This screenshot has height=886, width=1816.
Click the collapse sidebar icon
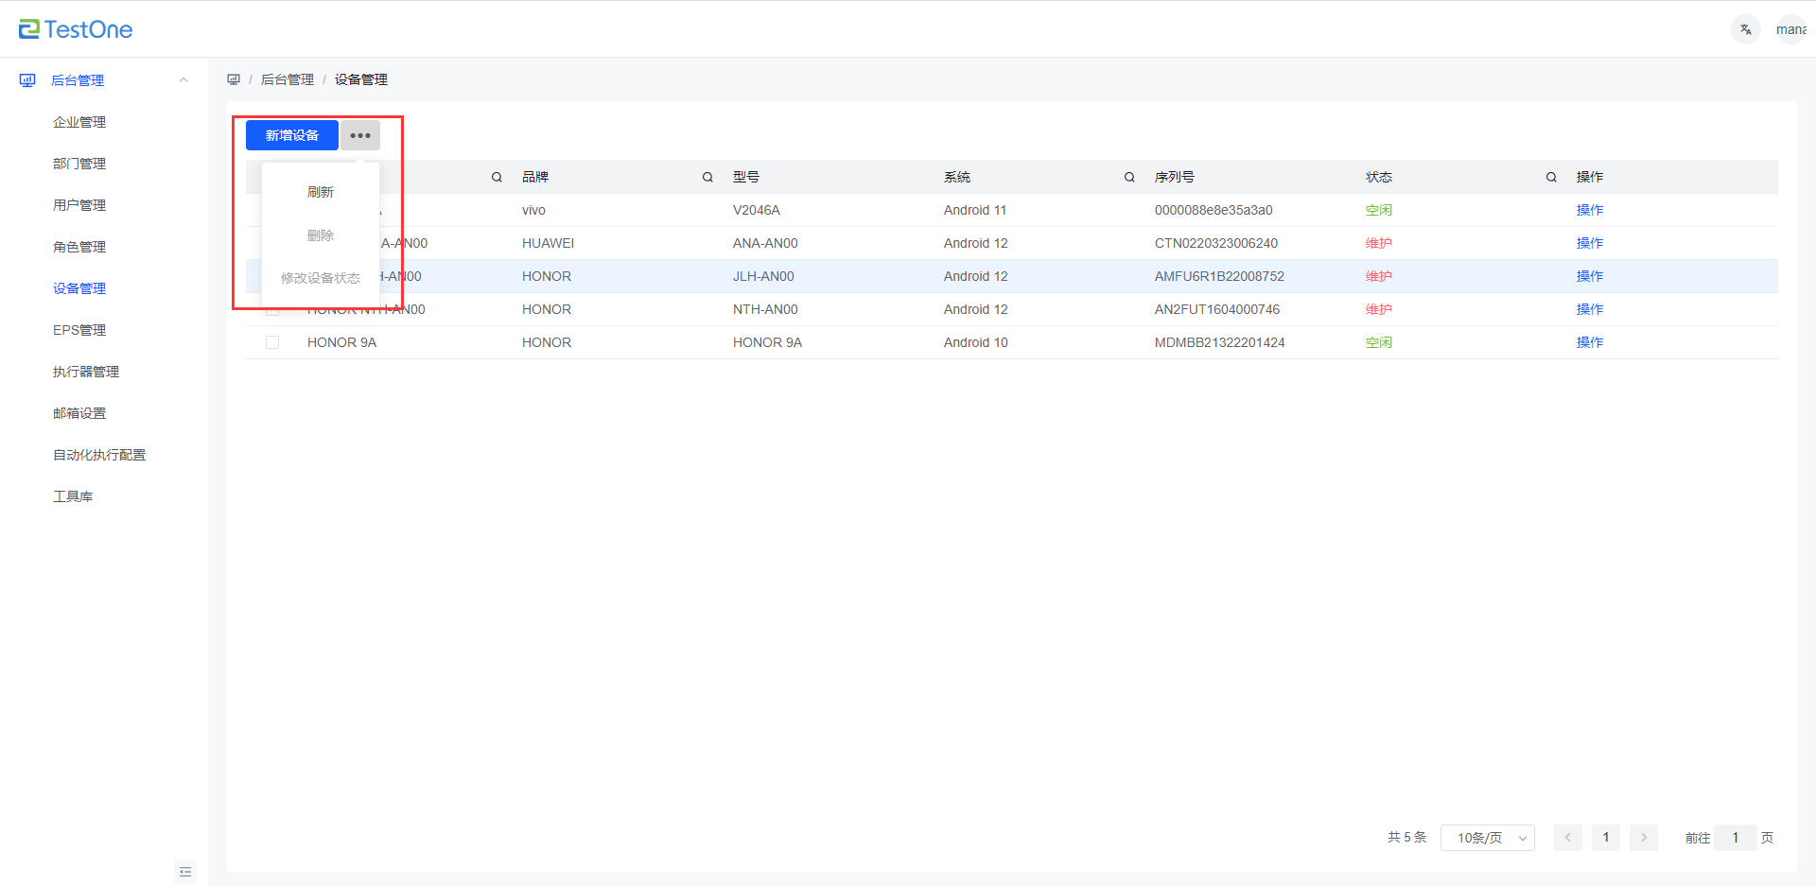[185, 872]
